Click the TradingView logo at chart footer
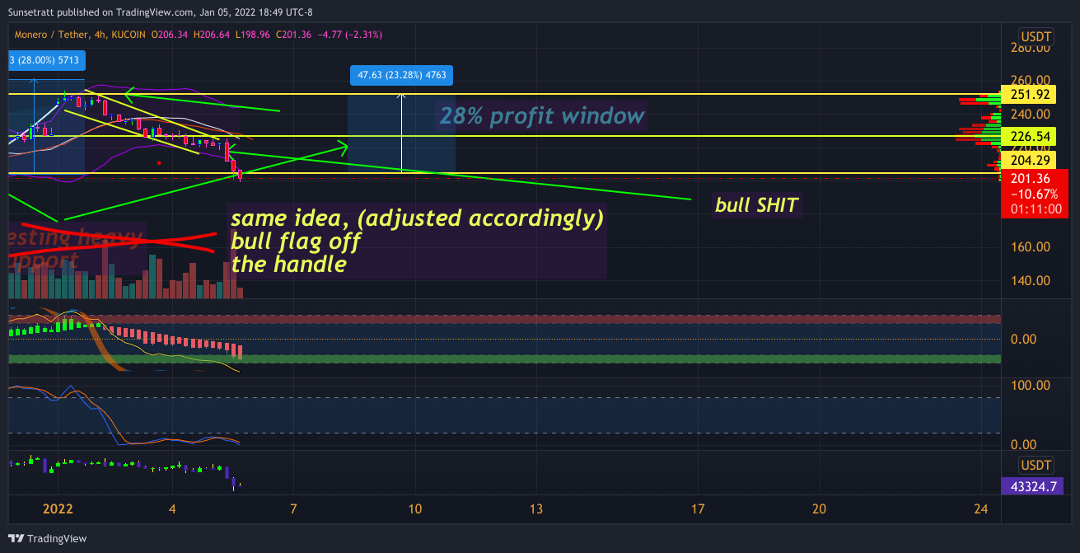The image size is (1080, 553). point(47,538)
